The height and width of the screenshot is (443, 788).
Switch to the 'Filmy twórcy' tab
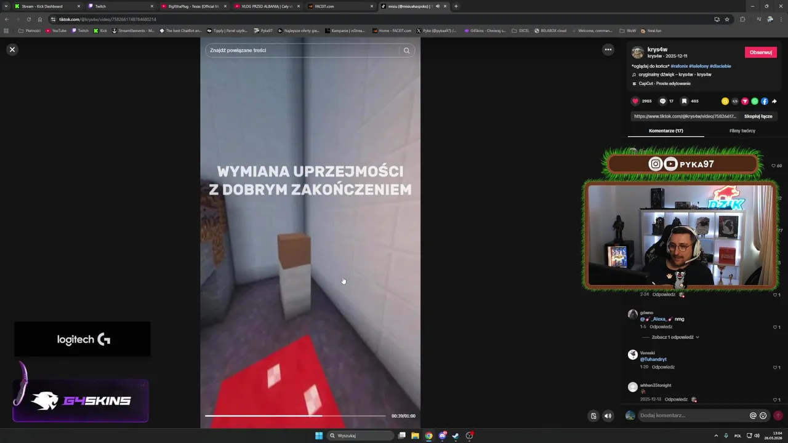pos(742,130)
